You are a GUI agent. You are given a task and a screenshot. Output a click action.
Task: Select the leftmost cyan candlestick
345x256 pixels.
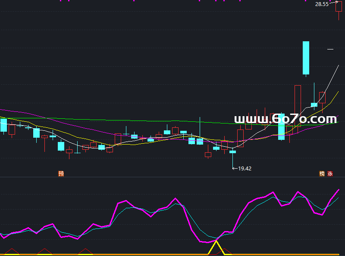(x=3, y=125)
